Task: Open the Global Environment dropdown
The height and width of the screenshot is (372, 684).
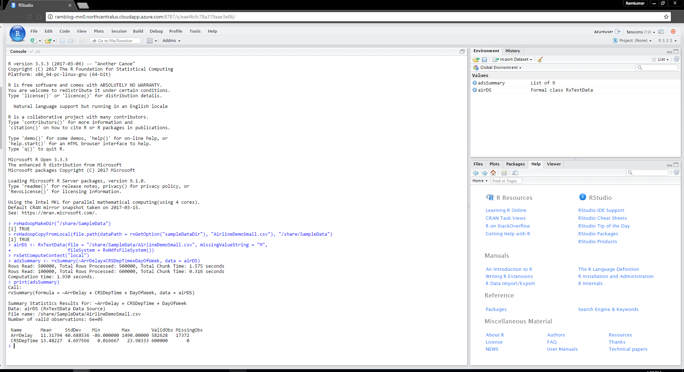Action: tap(497, 67)
